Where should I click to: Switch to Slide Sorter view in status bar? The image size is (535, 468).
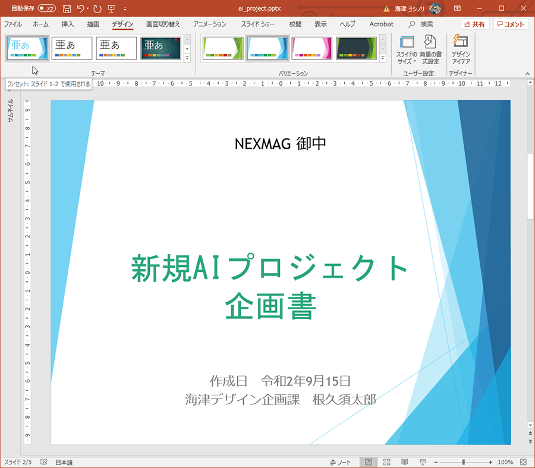[x=387, y=462]
